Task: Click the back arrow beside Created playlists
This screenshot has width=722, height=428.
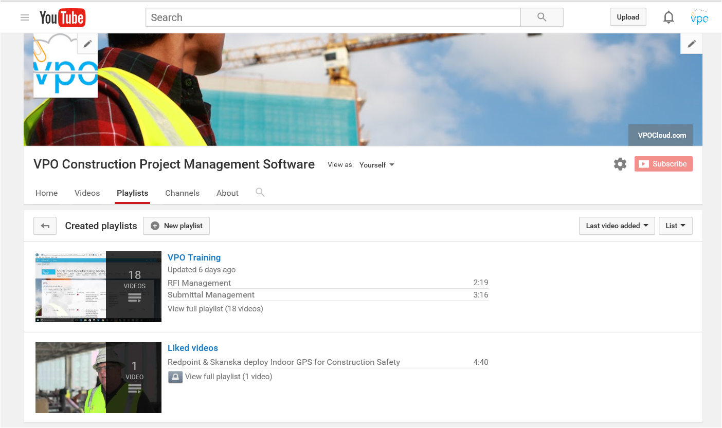Action: [45, 226]
